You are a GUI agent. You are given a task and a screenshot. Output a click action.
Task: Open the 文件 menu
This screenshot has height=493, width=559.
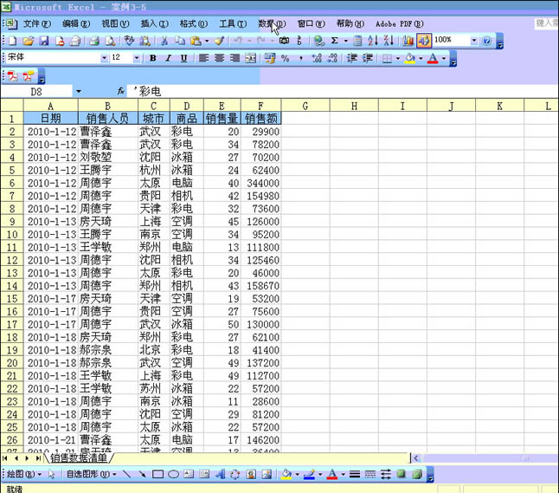coord(36,24)
